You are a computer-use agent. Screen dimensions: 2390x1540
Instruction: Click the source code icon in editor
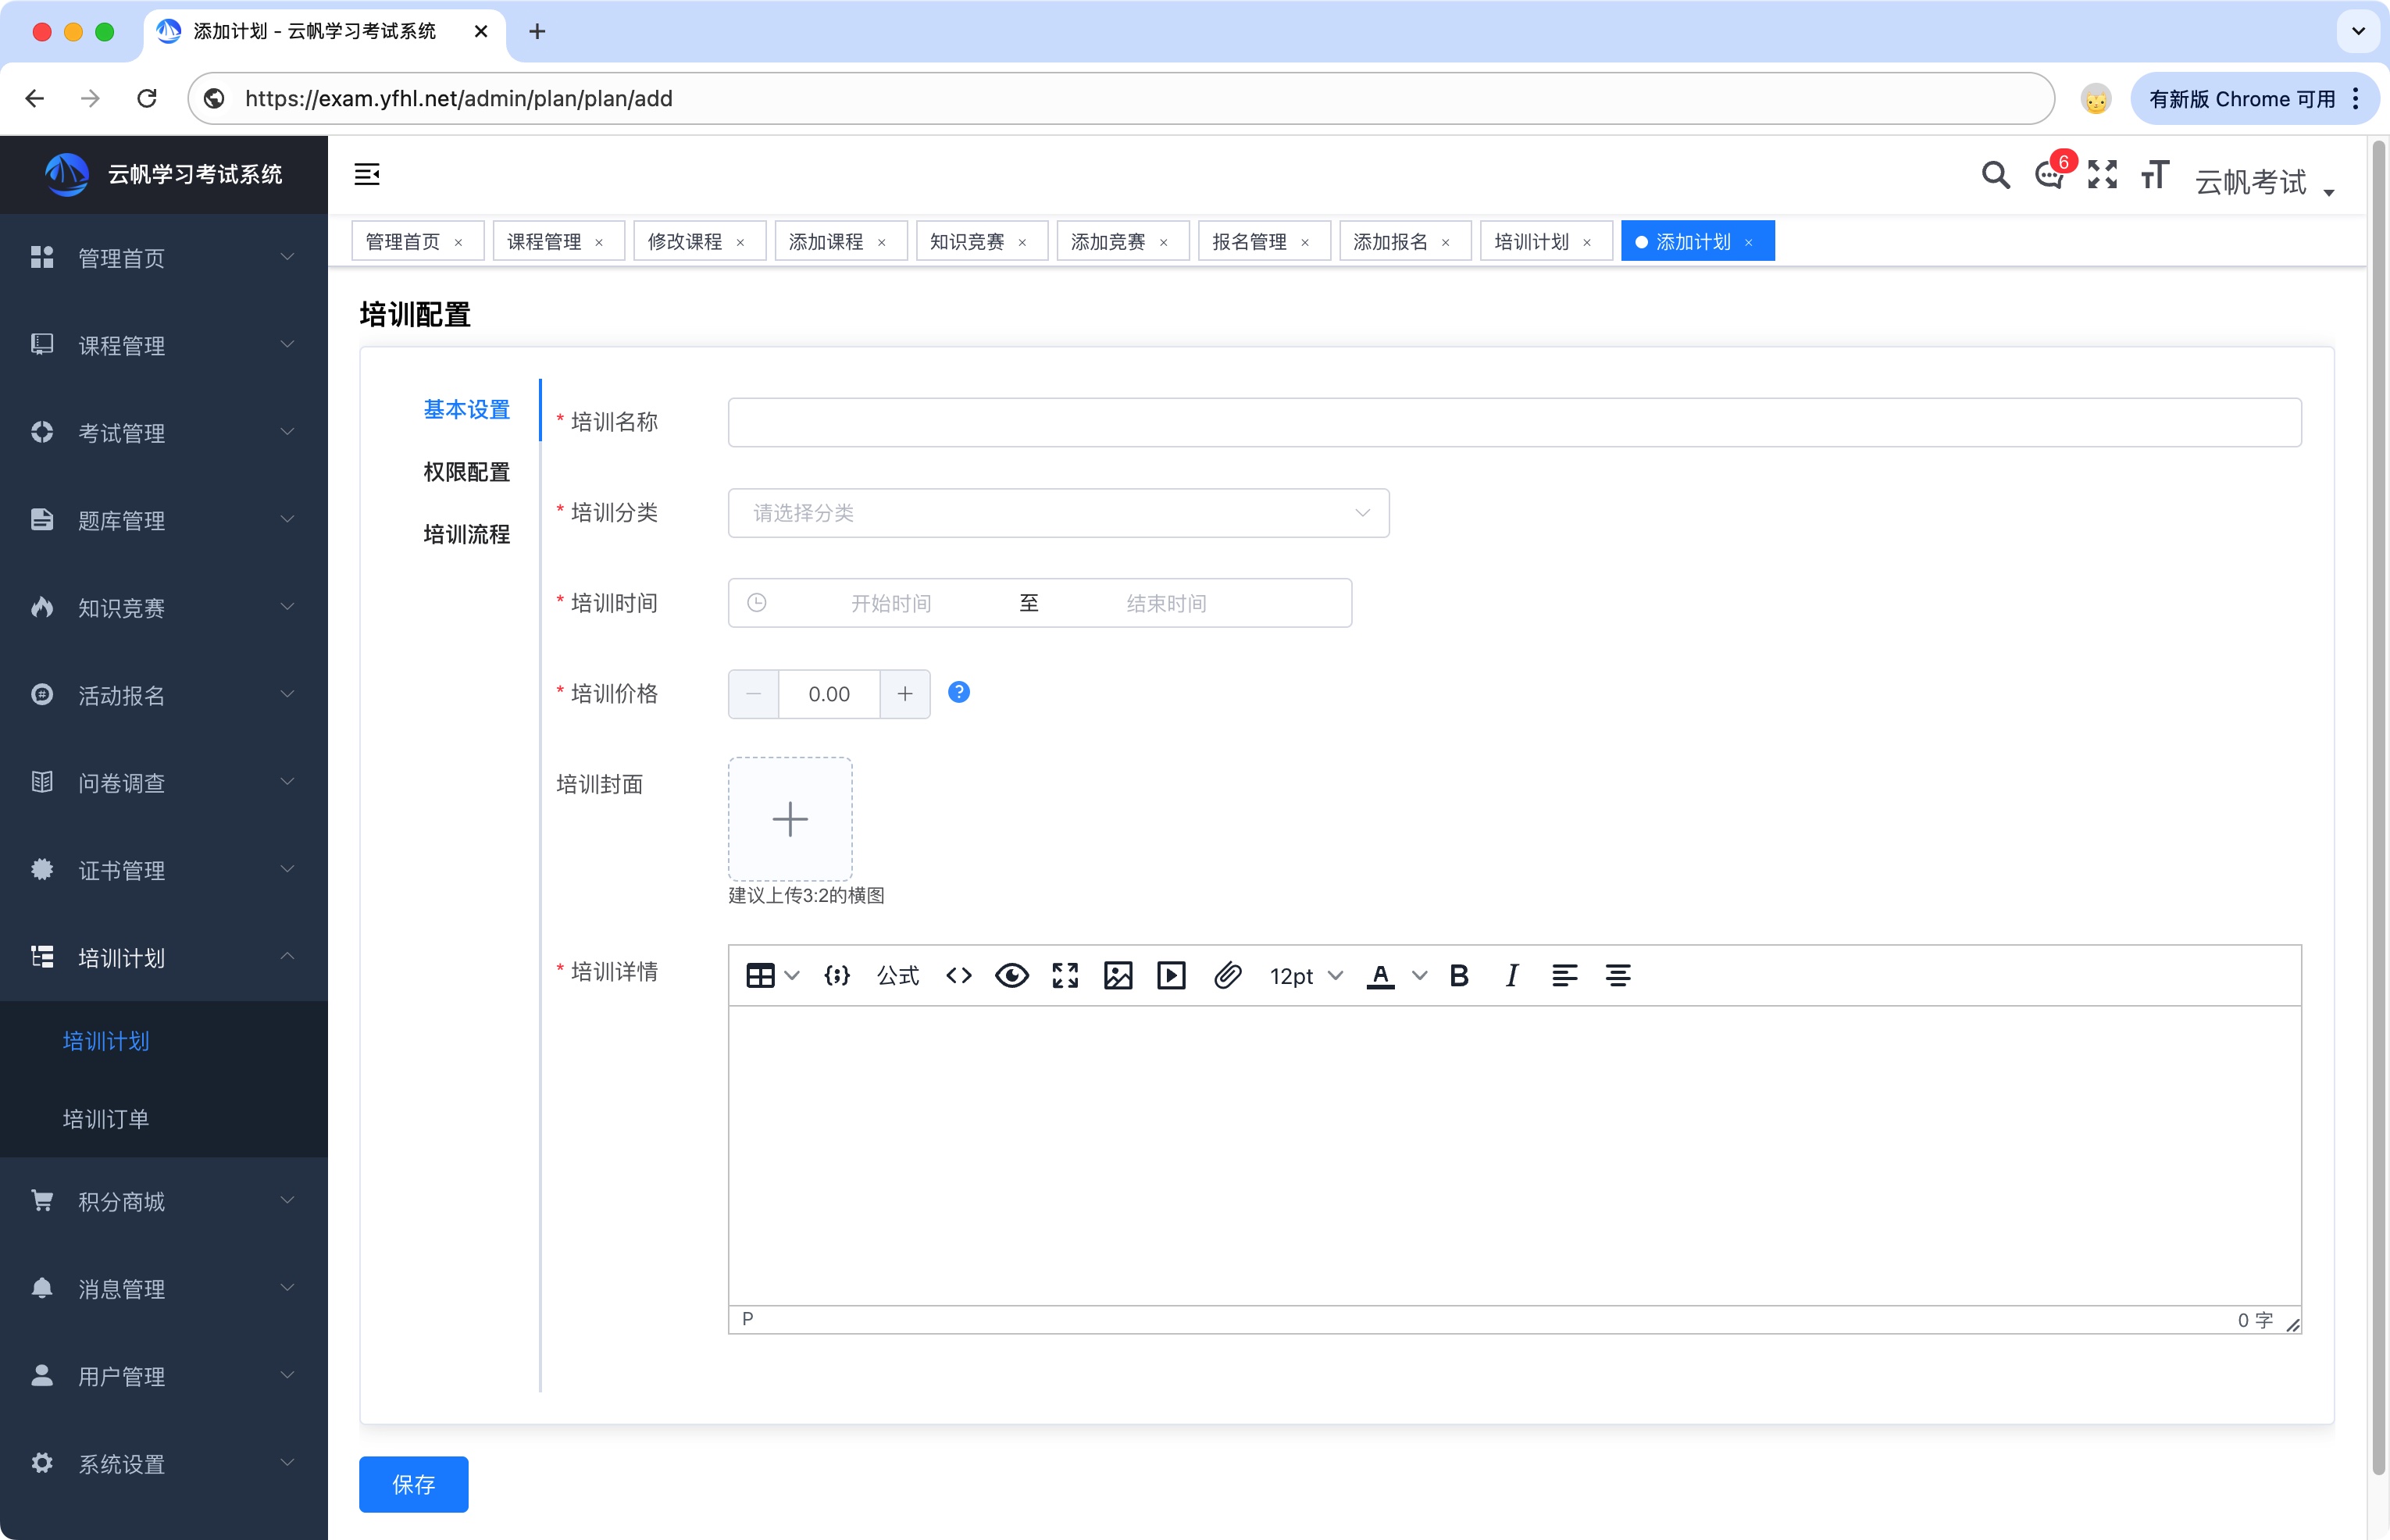point(958,975)
